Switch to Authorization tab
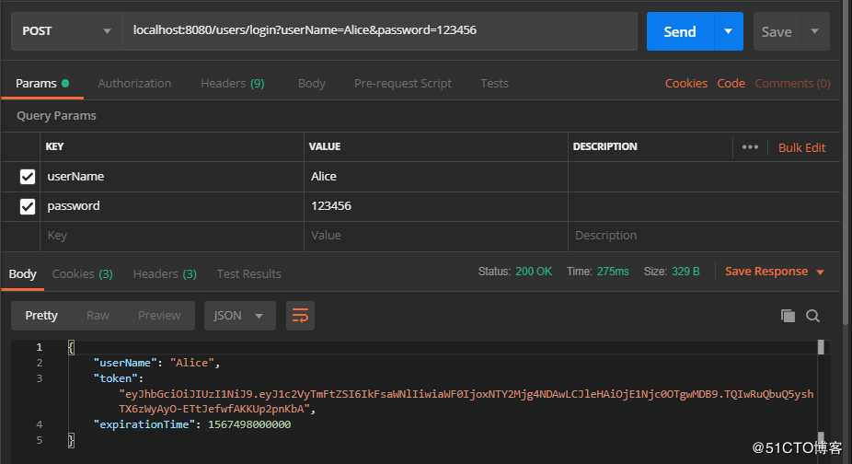This screenshot has height=464, width=852. click(x=134, y=83)
